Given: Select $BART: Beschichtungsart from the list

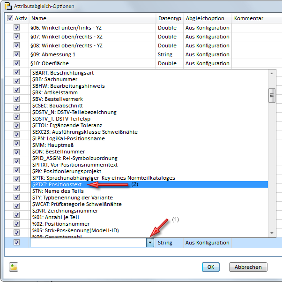Looking at the screenshot, I should point(149,73).
